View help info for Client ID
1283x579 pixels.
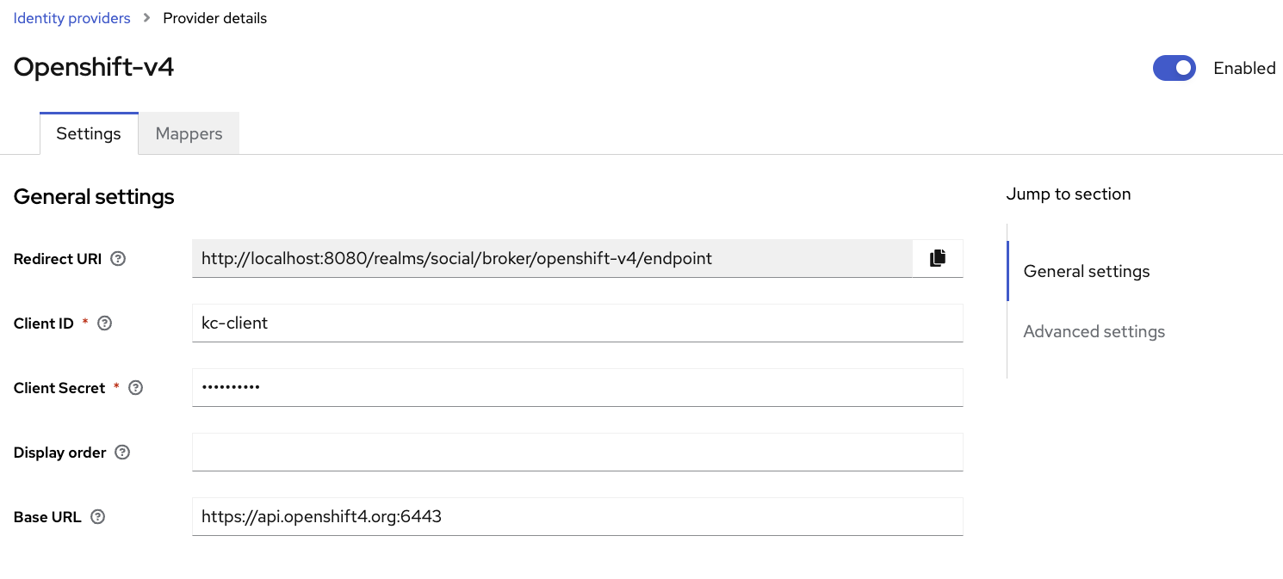[x=104, y=323]
